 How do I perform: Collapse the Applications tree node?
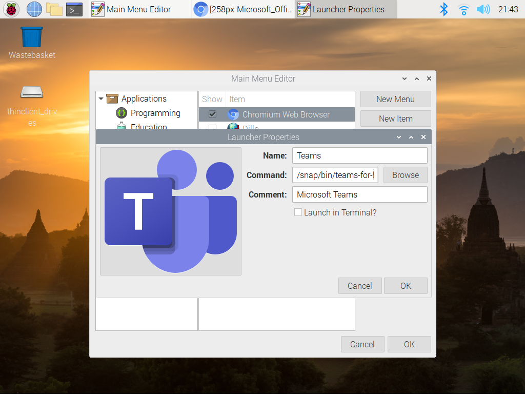coord(101,99)
